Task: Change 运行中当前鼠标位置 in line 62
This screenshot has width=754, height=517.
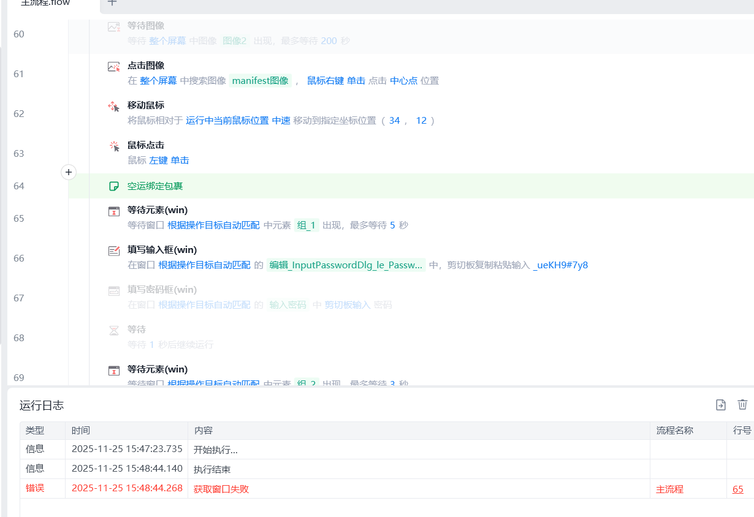Action: (227, 121)
